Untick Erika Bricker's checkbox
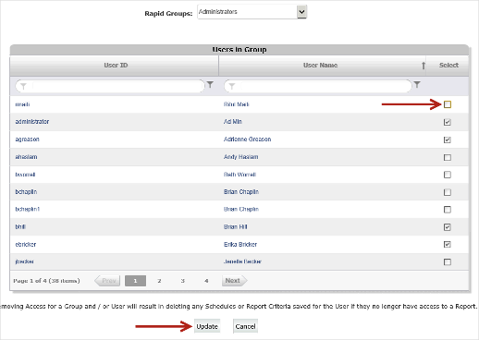Screen dimensions: 479x340 coord(448,244)
